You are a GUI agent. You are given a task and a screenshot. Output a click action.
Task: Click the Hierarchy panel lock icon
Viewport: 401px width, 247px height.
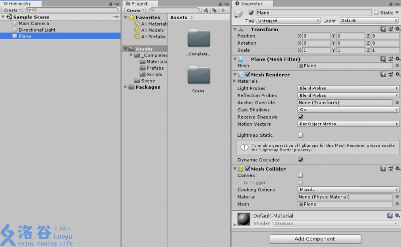pos(110,4)
